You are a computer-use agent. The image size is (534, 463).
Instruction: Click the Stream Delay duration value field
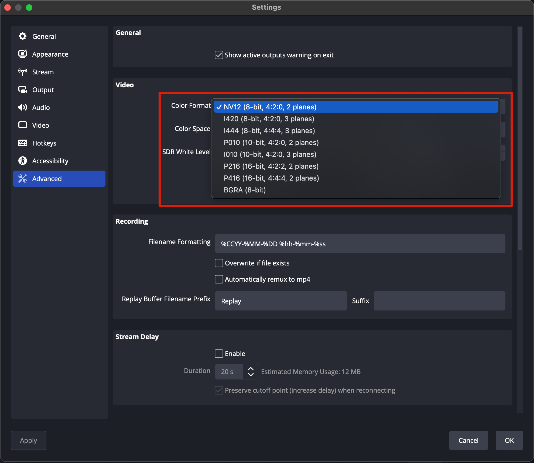pos(229,372)
